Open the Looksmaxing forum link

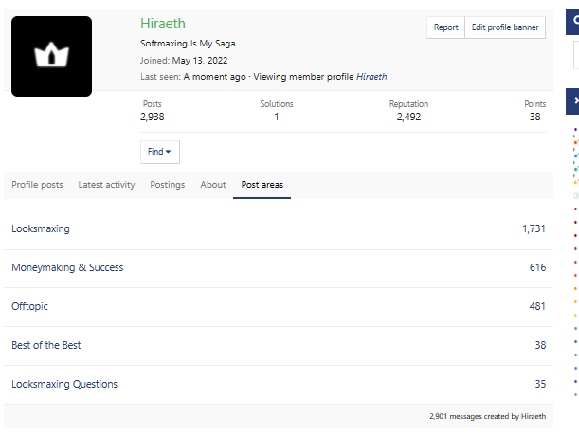(41, 229)
